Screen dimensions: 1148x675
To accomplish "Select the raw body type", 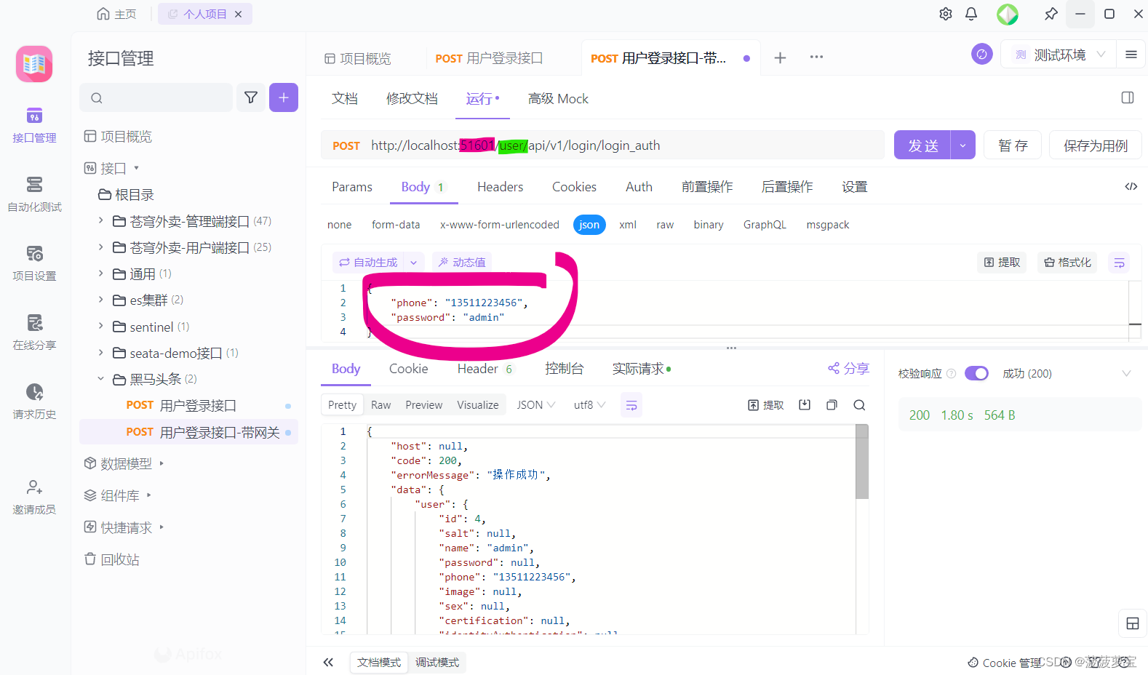I will click(x=665, y=225).
